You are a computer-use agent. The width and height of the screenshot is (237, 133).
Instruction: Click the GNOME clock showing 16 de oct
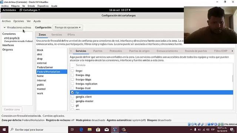coord(120,10)
